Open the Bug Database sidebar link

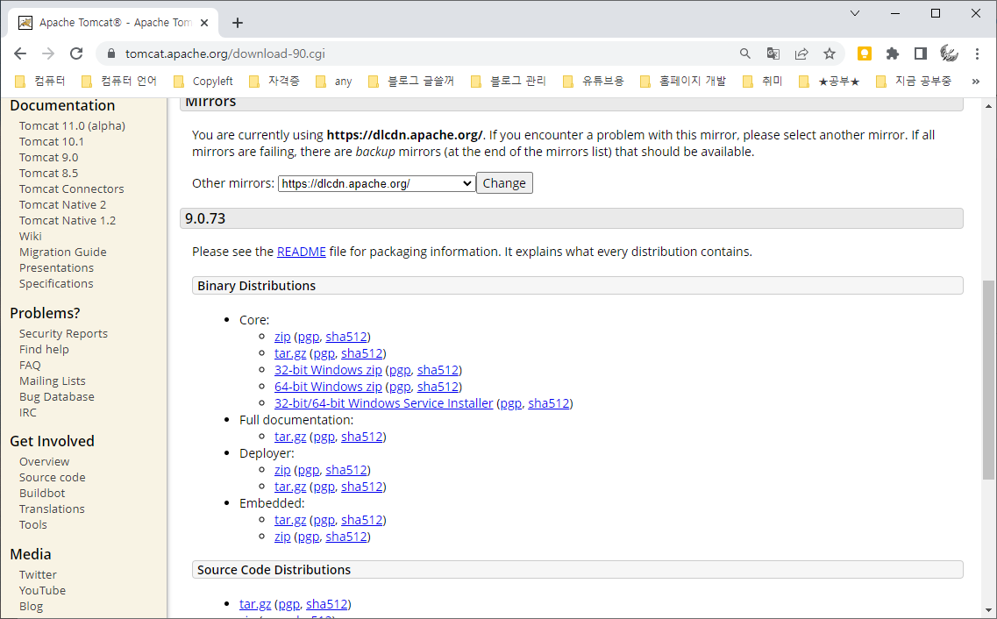pyautogui.click(x=57, y=396)
